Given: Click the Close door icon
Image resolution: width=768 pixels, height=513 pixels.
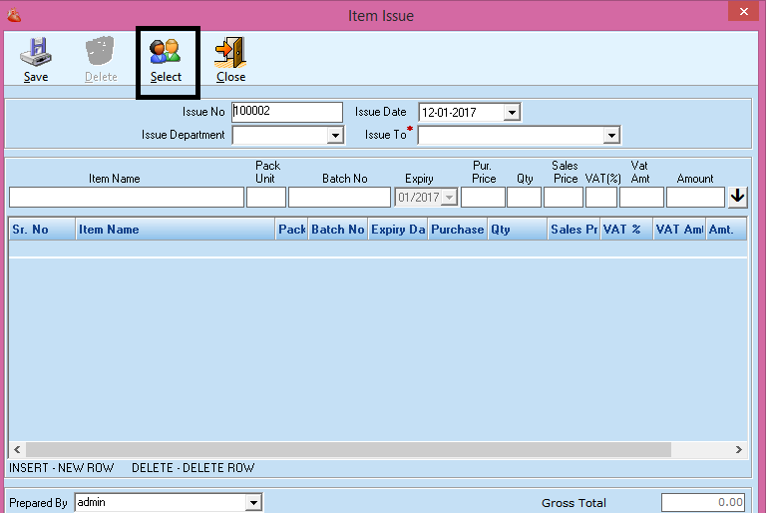Looking at the screenshot, I should pos(230,52).
